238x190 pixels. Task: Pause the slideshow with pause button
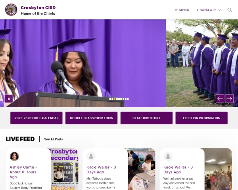(9, 99)
